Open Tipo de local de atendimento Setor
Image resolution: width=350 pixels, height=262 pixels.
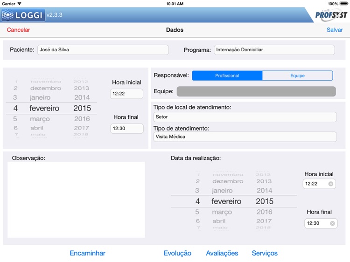[x=245, y=117]
